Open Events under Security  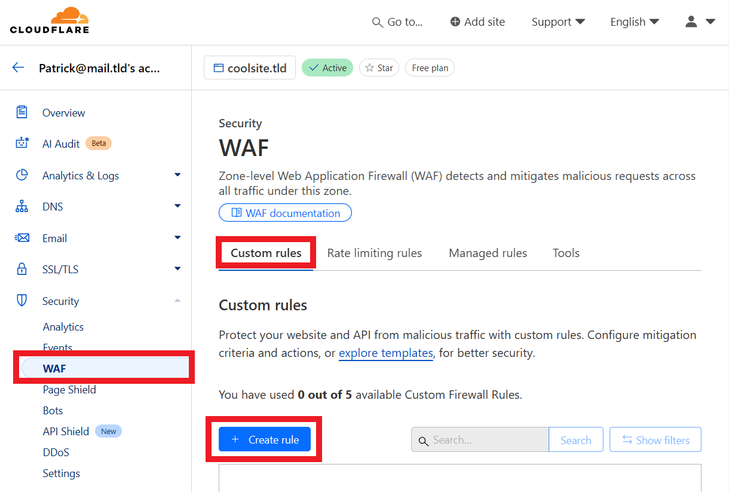pos(57,347)
